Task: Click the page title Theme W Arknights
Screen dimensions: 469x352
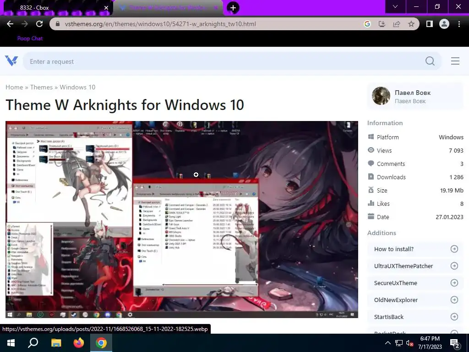Action: coord(125,105)
